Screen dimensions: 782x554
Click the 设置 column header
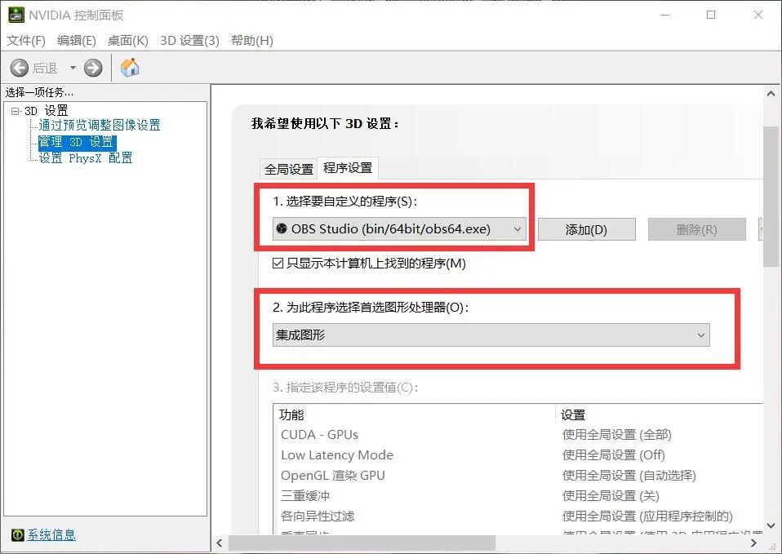pos(660,414)
